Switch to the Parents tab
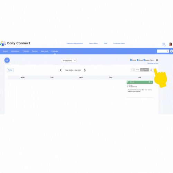The width and height of the screenshot is (173, 173). [x=35, y=51]
